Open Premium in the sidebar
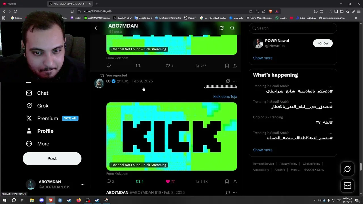Image resolution: width=363 pixels, height=204 pixels. point(52,118)
